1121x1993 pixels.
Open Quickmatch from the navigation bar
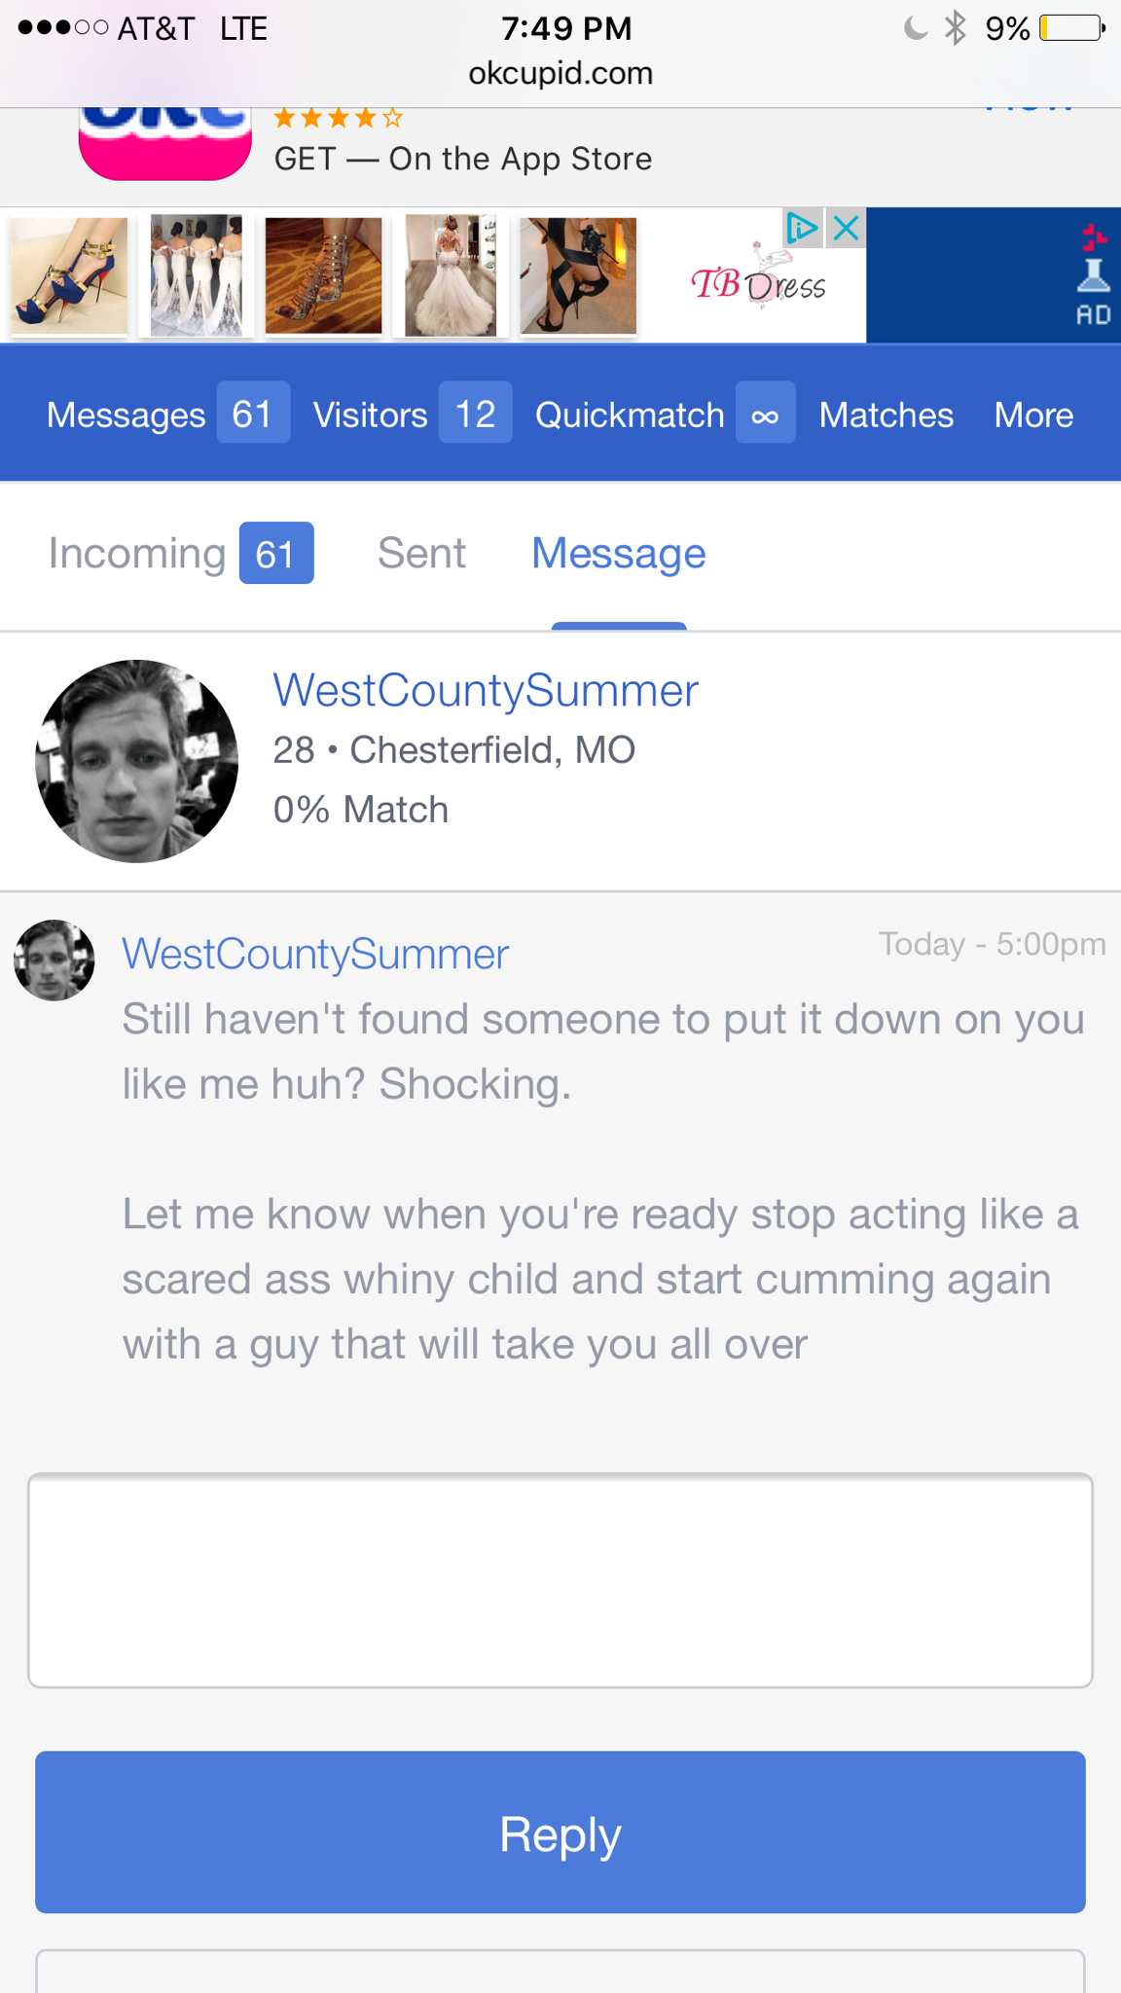coord(630,415)
